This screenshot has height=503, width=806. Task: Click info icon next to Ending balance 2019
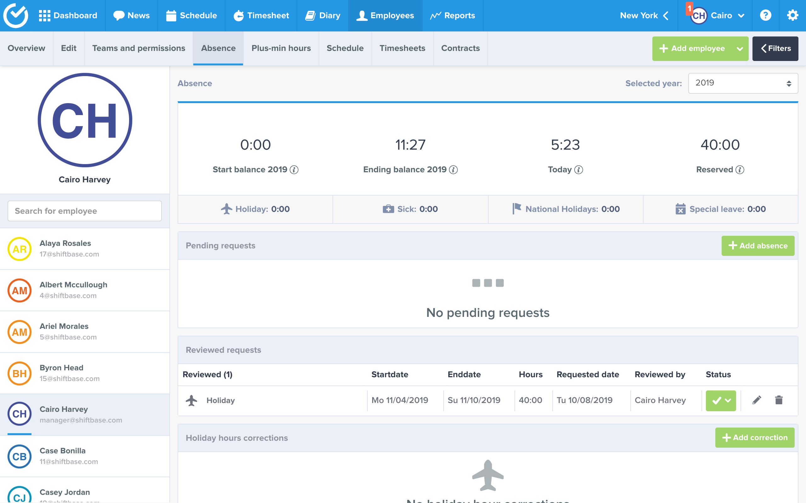pos(453,170)
